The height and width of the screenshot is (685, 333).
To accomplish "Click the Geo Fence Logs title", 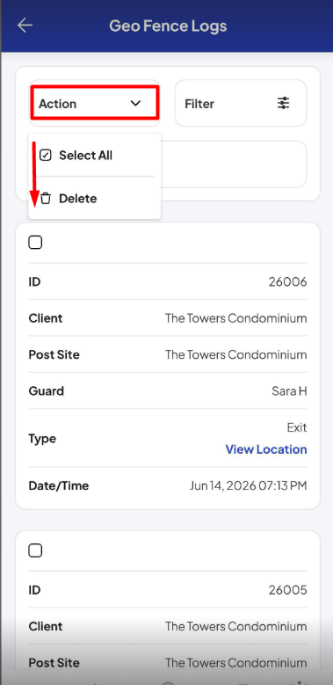I will (168, 26).
